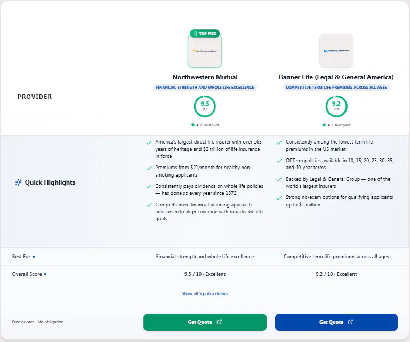Click the 4.1 Trustpilot star icon
This screenshot has width=410, height=342.
point(324,125)
